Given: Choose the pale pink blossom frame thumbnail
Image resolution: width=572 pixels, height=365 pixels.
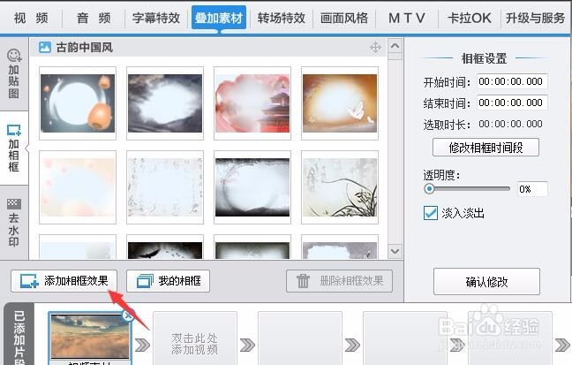Looking at the screenshot, I should (x=78, y=187).
